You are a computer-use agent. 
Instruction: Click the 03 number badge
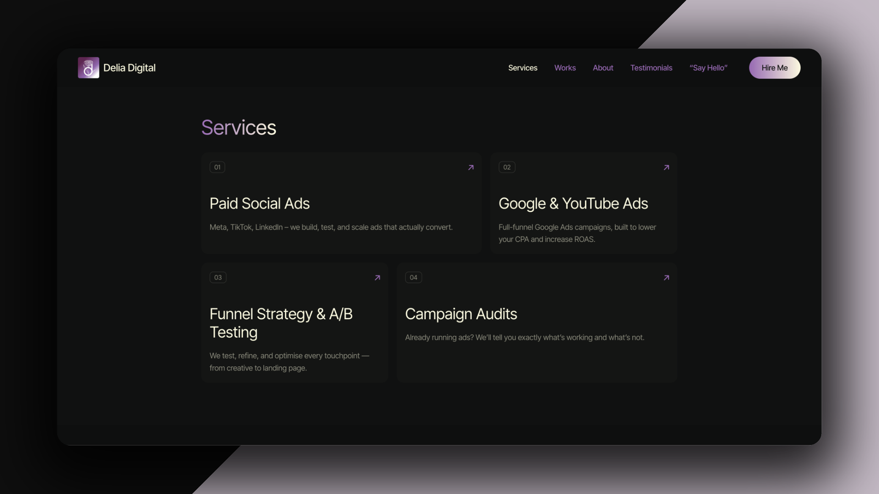[218, 278]
